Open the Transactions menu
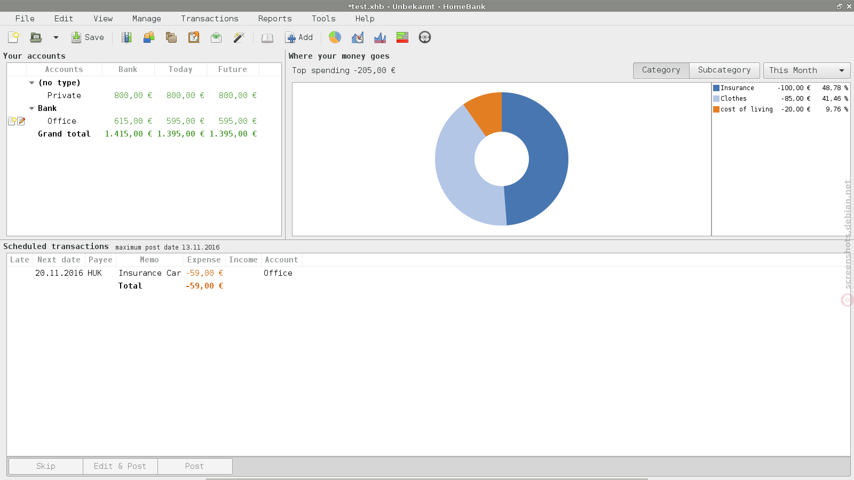 tap(210, 19)
